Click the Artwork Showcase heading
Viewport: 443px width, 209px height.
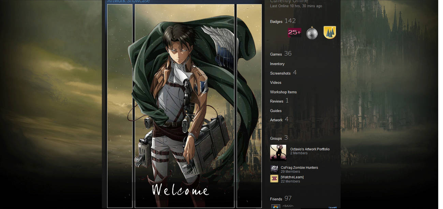click(x=129, y=1)
